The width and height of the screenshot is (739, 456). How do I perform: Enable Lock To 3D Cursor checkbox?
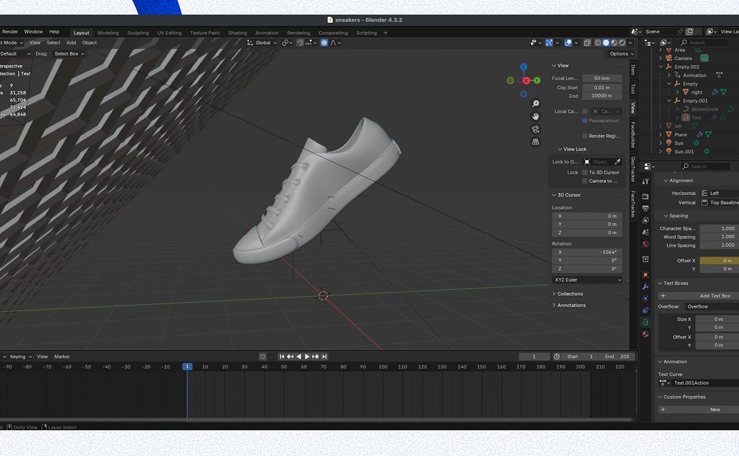pos(585,173)
